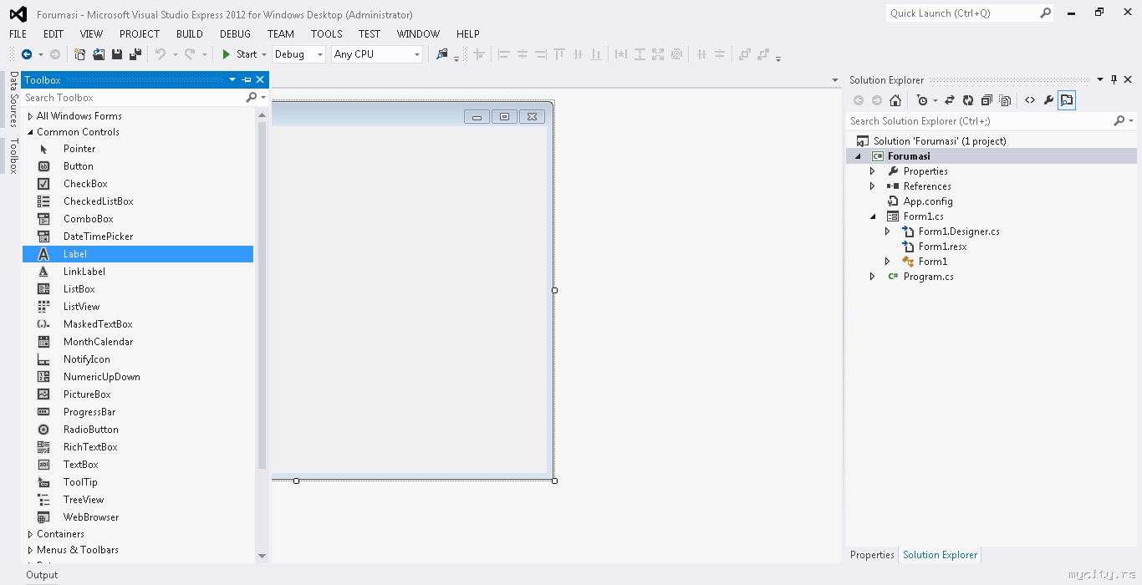Click the Navigate Backward toolbar icon
This screenshot has width=1142, height=585.
pyautogui.click(x=27, y=54)
